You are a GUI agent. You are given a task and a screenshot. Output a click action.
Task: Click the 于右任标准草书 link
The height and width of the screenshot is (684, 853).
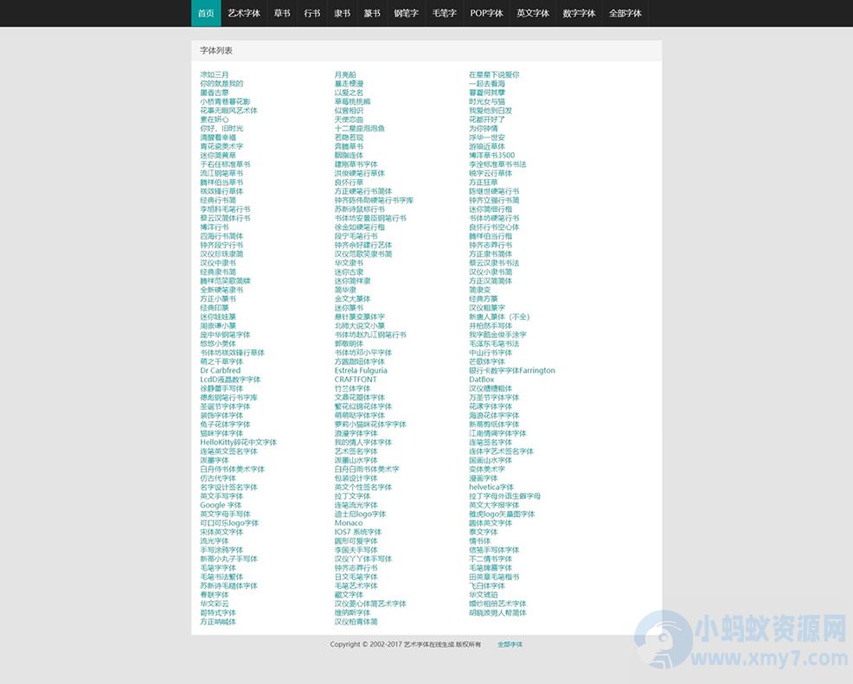pos(225,164)
